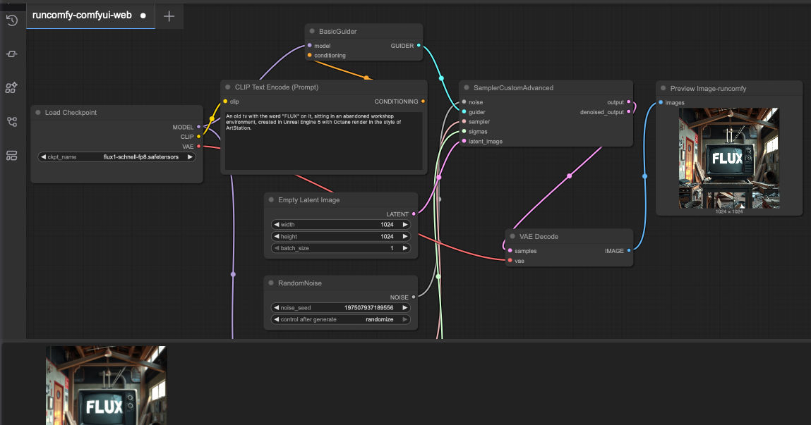Click the noise input port on SamplerCustomAdvanced
This screenshot has width=811, height=425.
[464, 102]
